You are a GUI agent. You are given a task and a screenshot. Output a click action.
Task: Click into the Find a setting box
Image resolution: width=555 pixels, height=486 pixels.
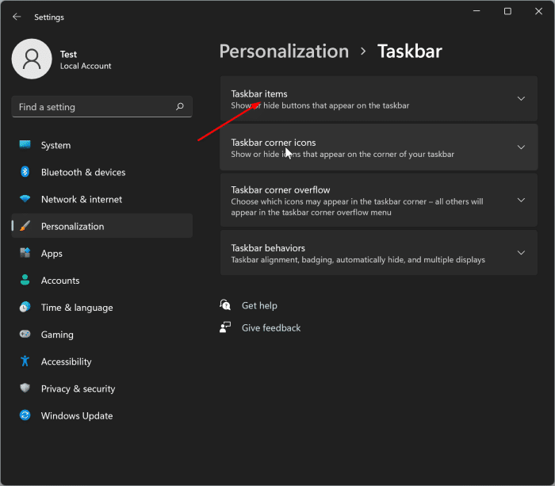pyautogui.click(x=102, y=106)
